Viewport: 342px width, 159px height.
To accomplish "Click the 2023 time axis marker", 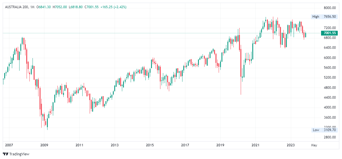I will tap(291, 145).
